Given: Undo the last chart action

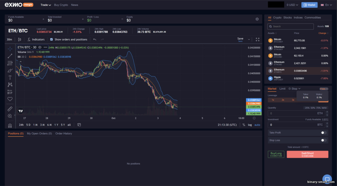Looking at the screenshot, I should (x=94, y=39).
